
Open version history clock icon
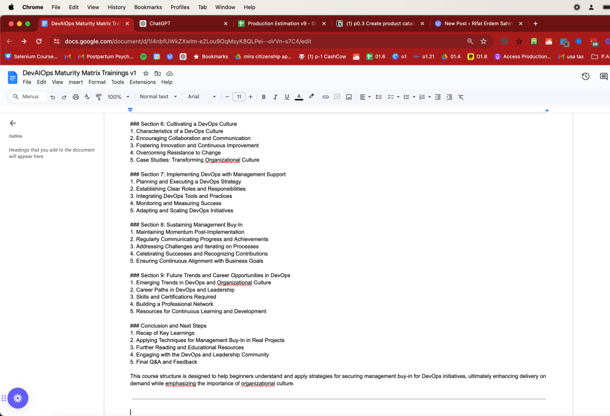point(586,77)
